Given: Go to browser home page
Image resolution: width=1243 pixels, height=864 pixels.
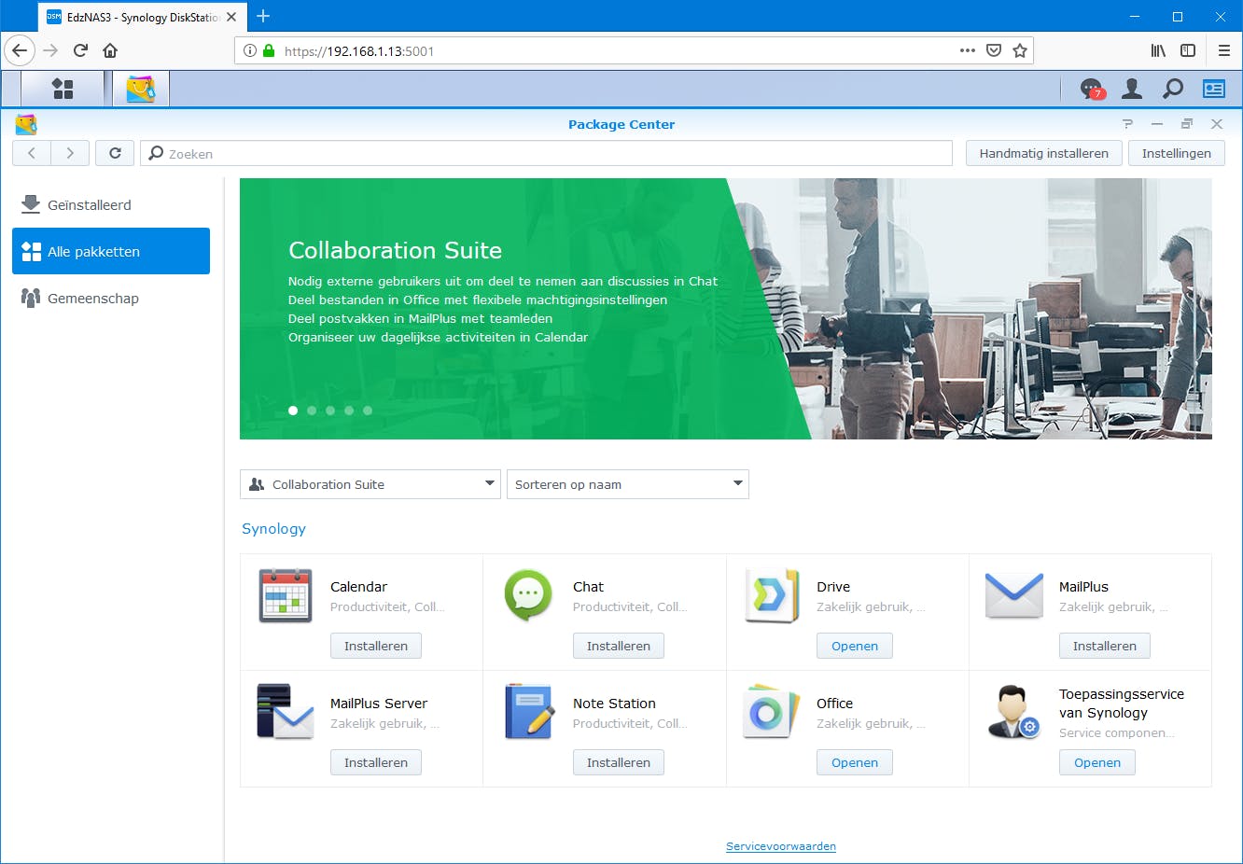Looking at the screenshot, I should pos(110,50).
